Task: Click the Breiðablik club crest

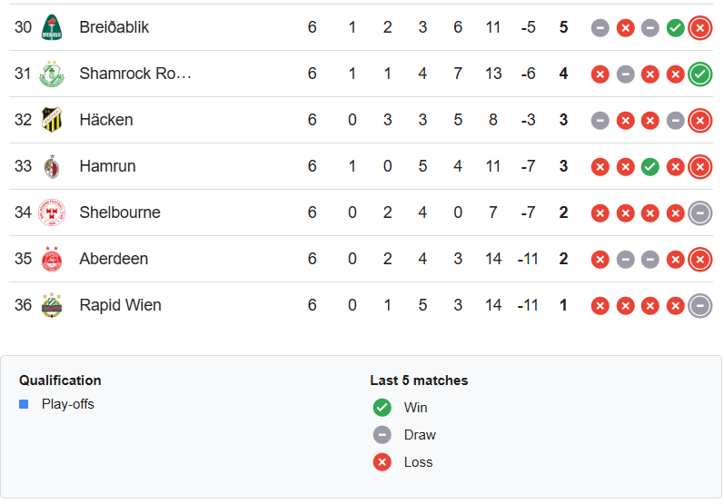Action: [x=52, y=27]
